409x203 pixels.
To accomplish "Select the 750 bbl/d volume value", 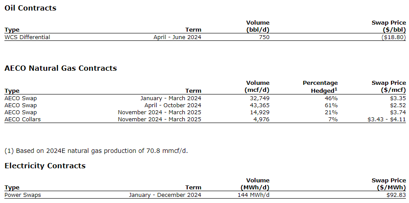I will click(x=264, y=37).
